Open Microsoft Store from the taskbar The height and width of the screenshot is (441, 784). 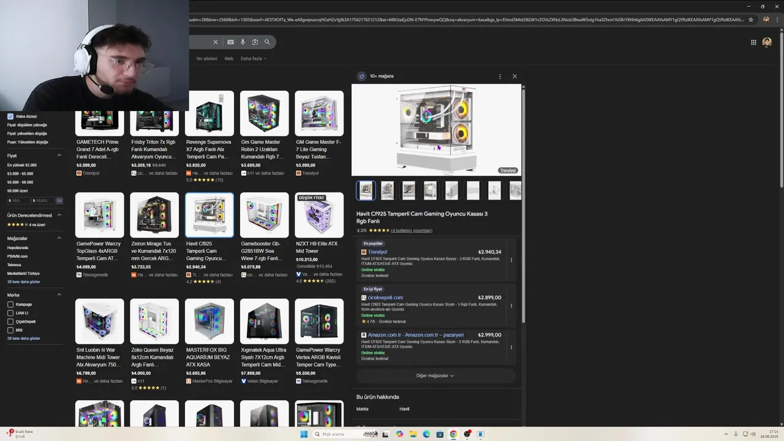coord(440,434)
